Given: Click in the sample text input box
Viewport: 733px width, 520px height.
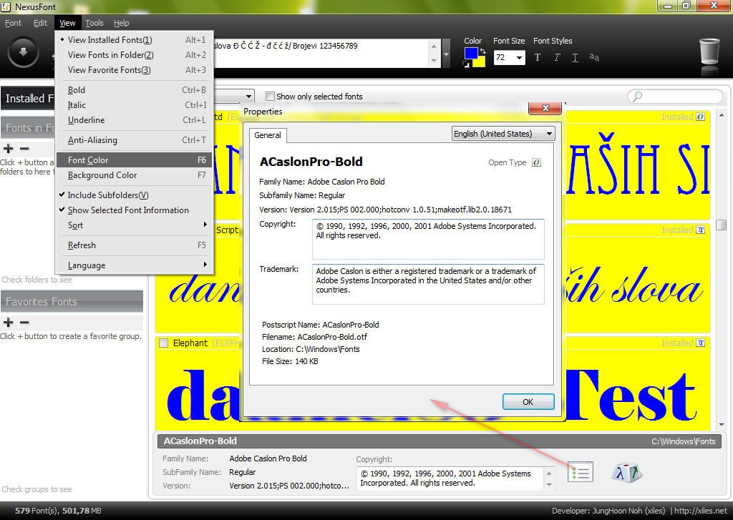Looking at the screenshot, I should coord(321,53).
